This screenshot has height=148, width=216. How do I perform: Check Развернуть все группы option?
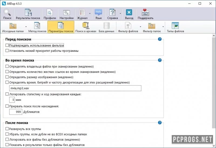(x=7, y=129)
